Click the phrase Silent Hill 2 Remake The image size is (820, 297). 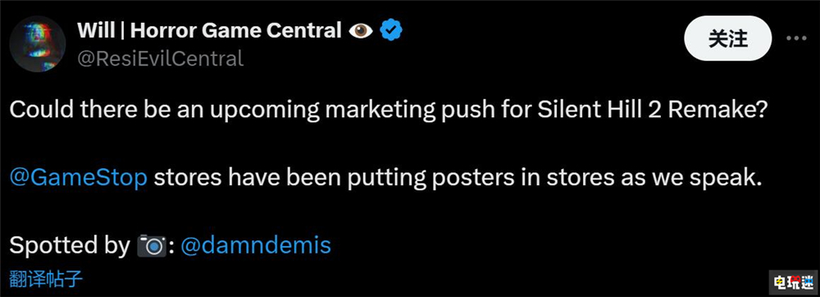(599, 112)
